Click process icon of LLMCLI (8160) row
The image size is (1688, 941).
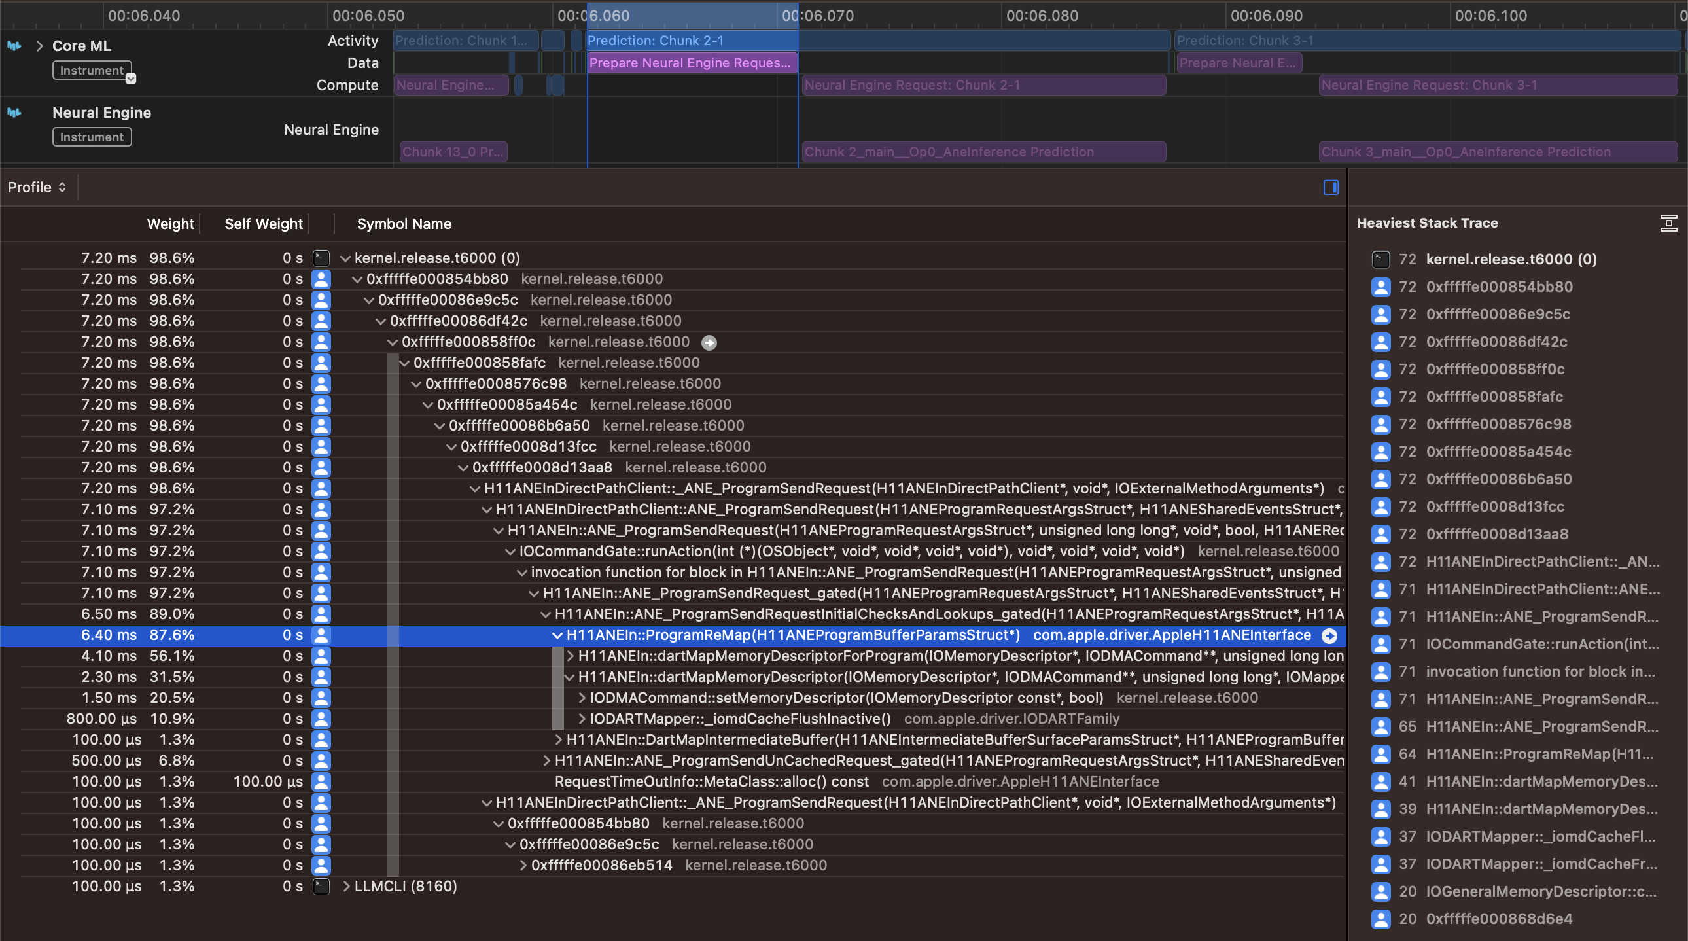click(321, 887)
